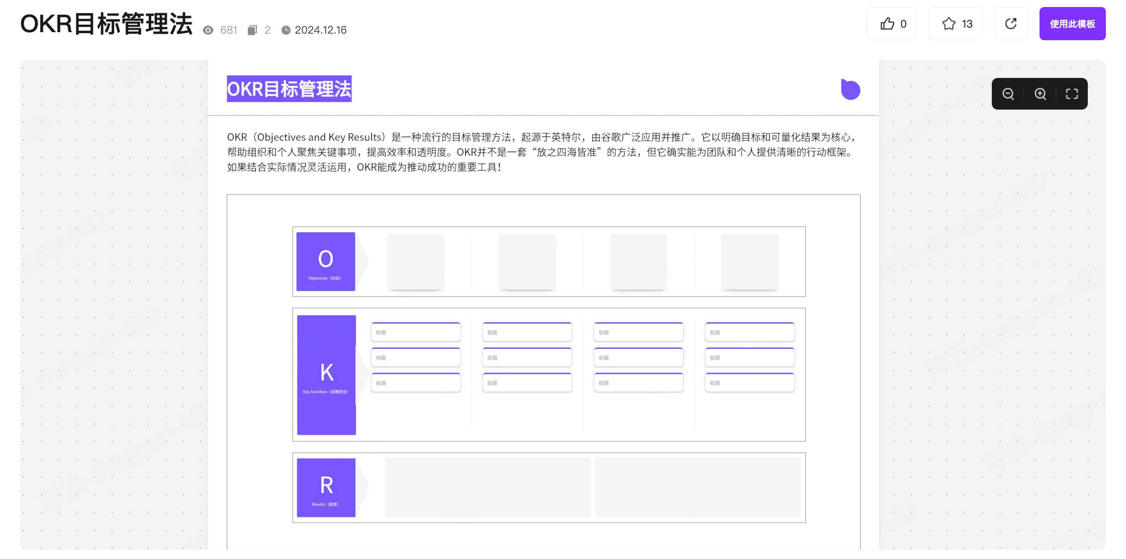This screenshot has height=559, width=1126.
Task: Select the highlighted OKR目标管理法 canvas title
Action: (289, 88)
